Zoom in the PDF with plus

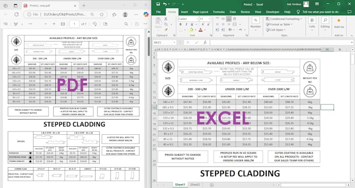(54, 24)
